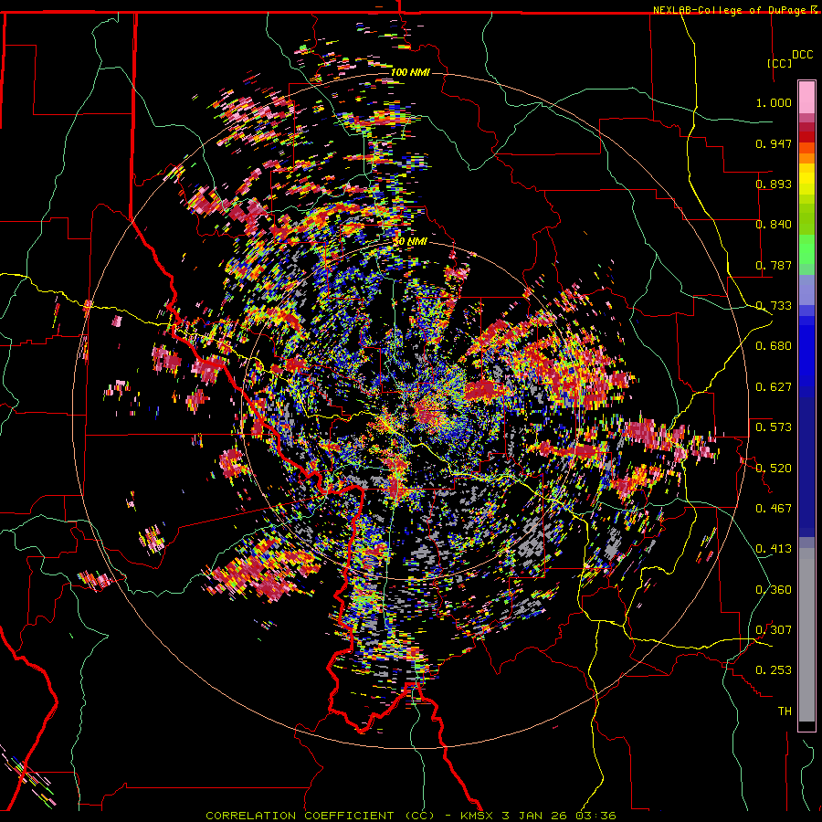The height and width of the screenshot is (822, 822).
Task: Click the 0.947 scale value
Action: click(774, 143)
